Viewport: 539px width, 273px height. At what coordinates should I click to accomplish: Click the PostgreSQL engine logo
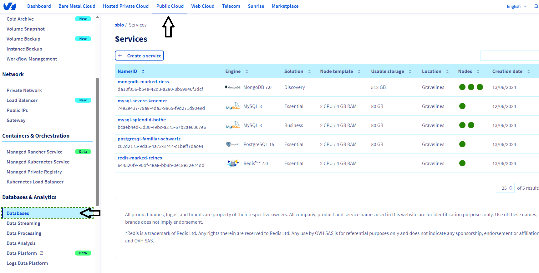click(233, 144)
